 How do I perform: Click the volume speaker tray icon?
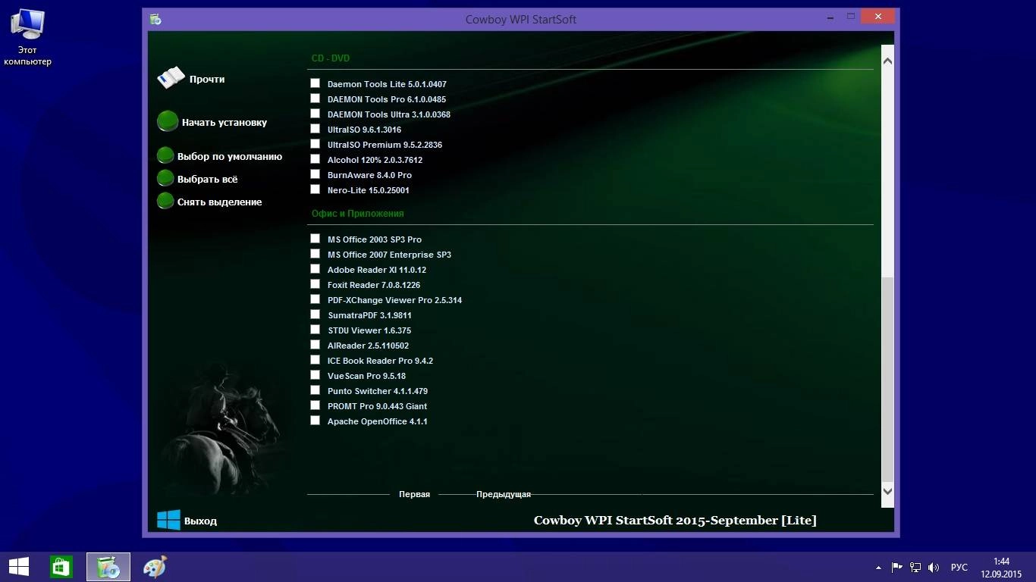click(934, 568)
